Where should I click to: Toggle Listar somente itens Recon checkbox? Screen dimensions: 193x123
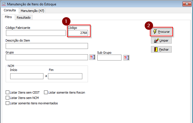click(x=46, y=92)
